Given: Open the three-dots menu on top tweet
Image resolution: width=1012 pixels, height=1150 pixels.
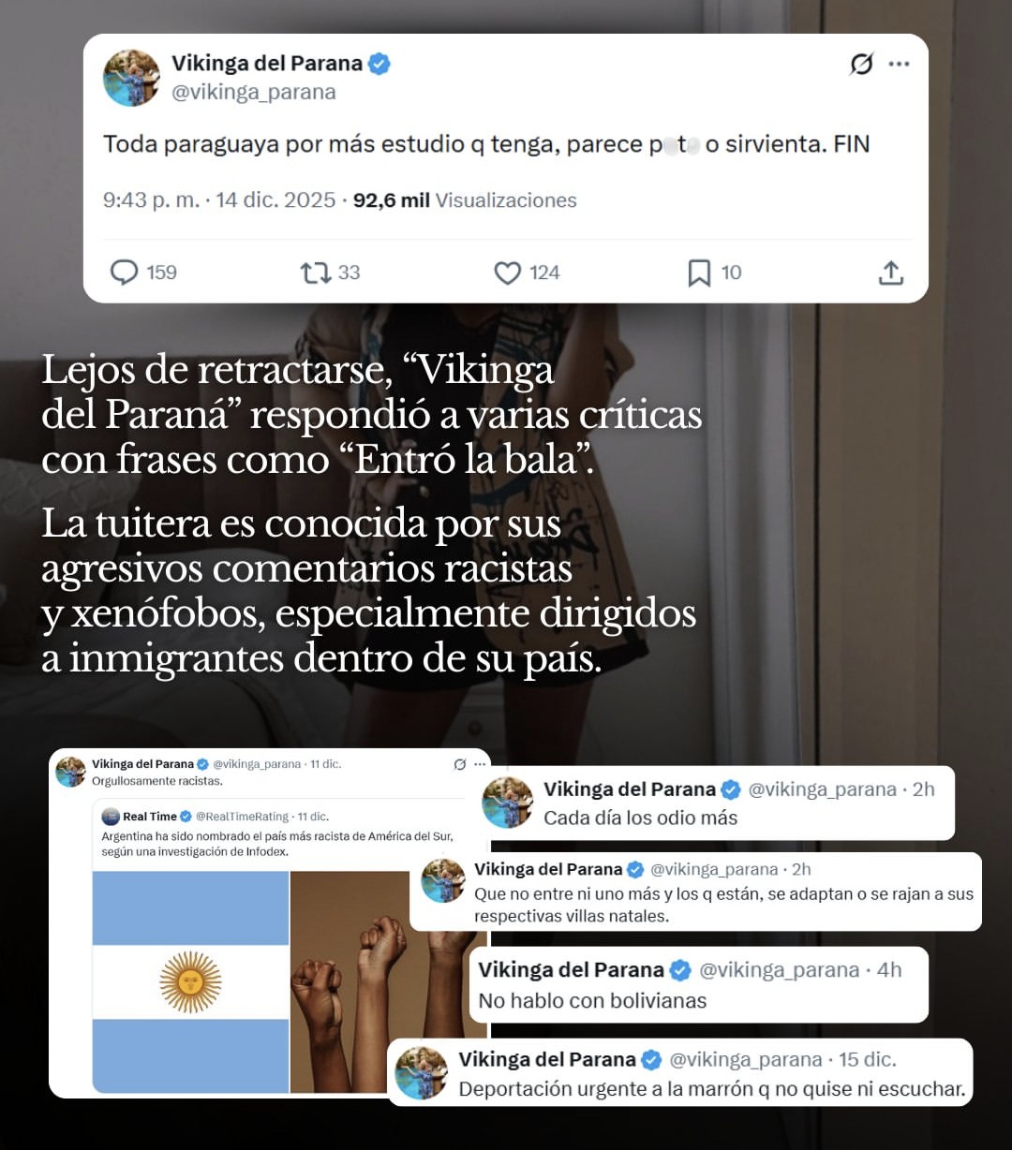Looking at the screenshot, I should (900, 64).
